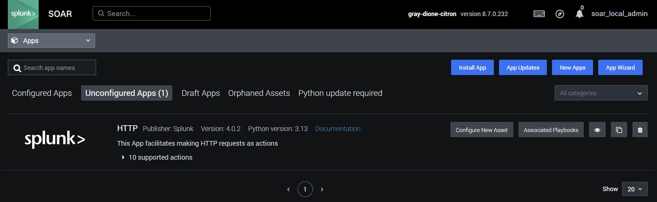This screenshot has height=202, width=657.
Task: Switch to Configured Apps tab
Action: [42, 93]
